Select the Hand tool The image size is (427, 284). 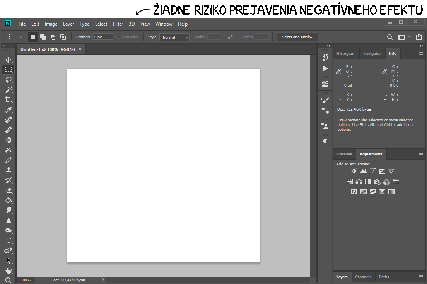tap(8, 270)
